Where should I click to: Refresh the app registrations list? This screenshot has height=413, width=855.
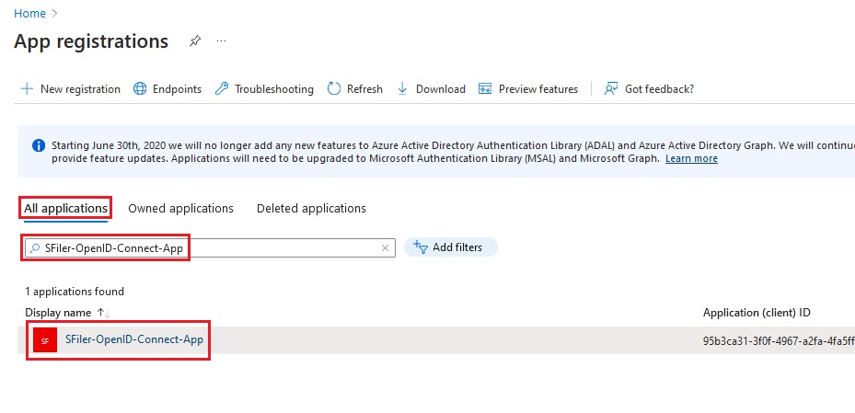click(x=355, y=89)
